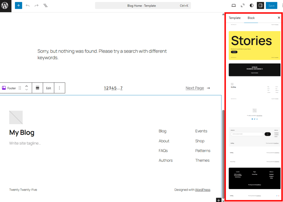Open the block options three-dot menu
The image size is (283, 202).
(60, 88)
